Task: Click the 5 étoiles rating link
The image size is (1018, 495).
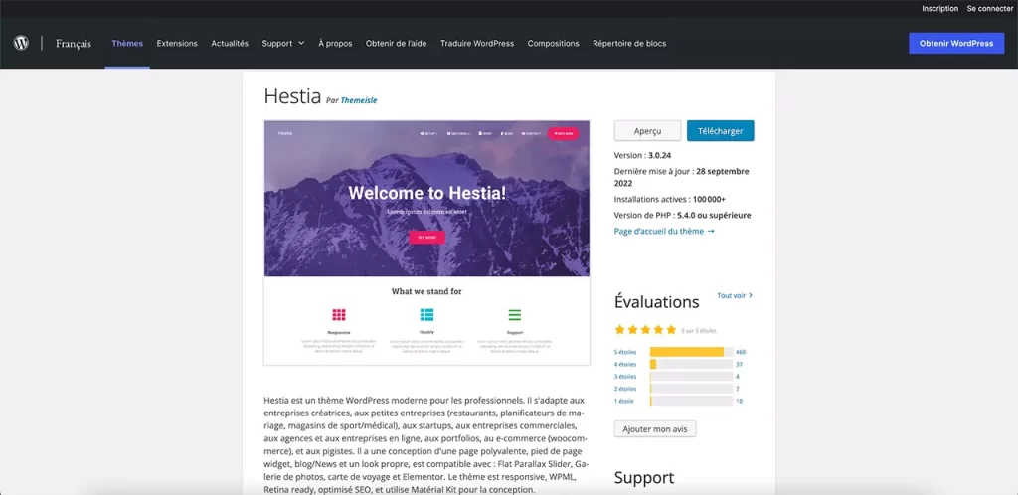Action: coord(625,352)
